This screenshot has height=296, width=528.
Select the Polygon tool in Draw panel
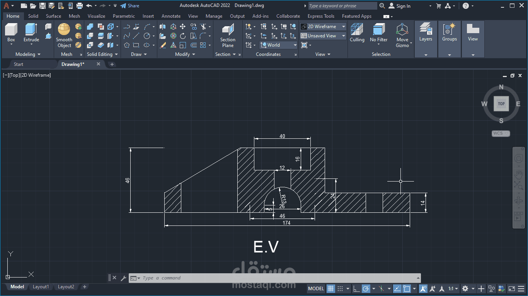[x=126, y=45]
